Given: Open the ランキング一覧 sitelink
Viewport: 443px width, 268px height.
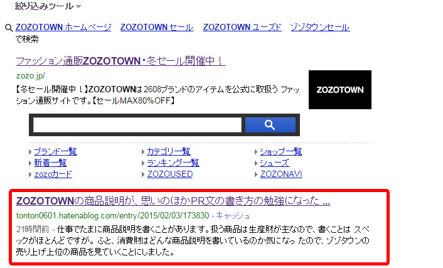Looking at the screenshot, I should point(173,163).
